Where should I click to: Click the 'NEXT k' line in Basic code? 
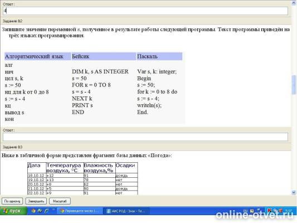(82, 99)
